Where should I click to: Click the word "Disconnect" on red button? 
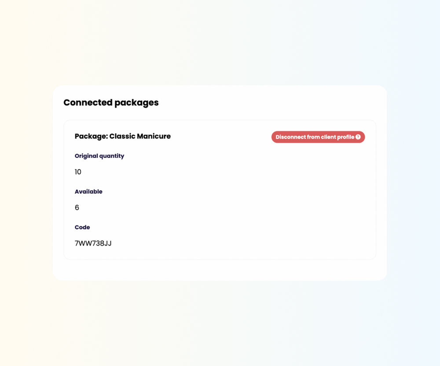coord(290,137)
